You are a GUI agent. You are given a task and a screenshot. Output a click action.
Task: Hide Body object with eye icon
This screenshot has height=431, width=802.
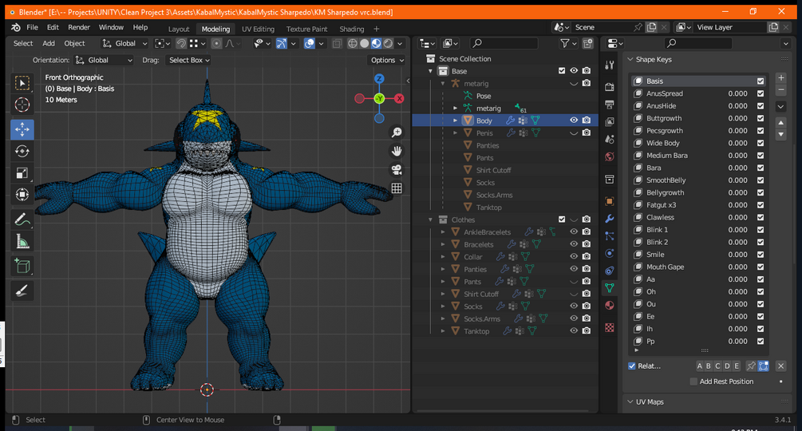point(574,121)
